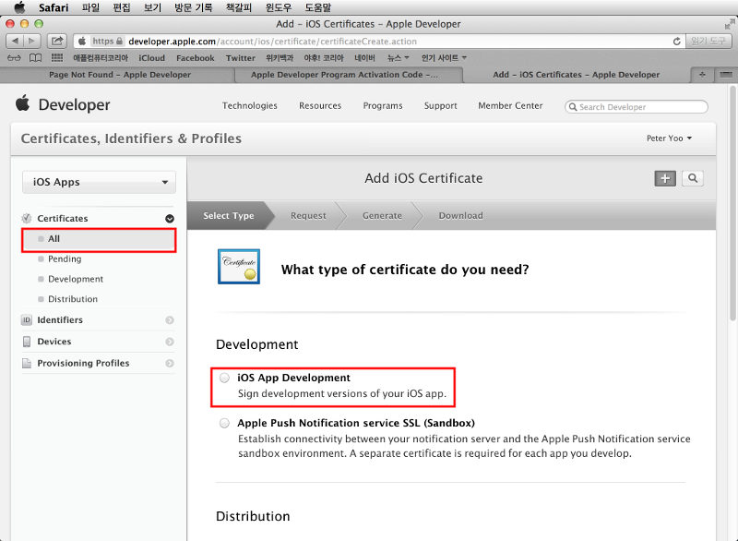Click the magnifier search certificates button
The image size is (738, 541).
coord(693,178)
